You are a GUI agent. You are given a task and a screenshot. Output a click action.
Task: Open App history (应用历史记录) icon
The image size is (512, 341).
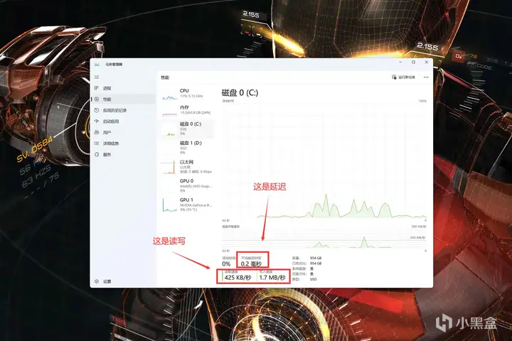pyautogui.click(x=97, y=110)
